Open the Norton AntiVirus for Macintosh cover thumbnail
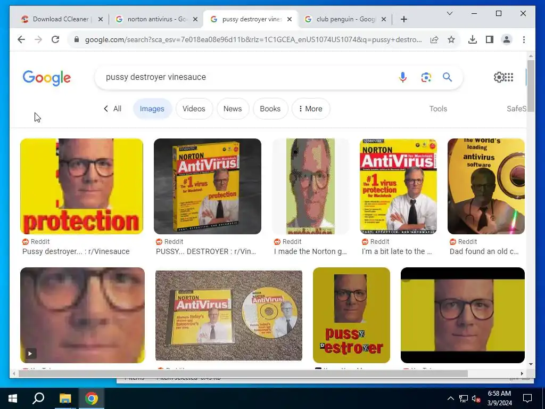 point(398,186)
